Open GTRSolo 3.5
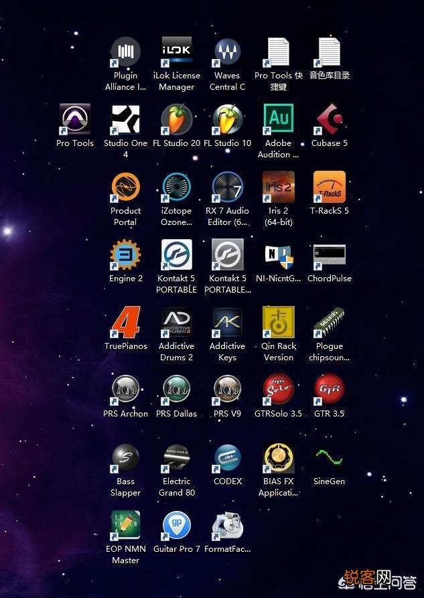 click(x=278, y=390)
